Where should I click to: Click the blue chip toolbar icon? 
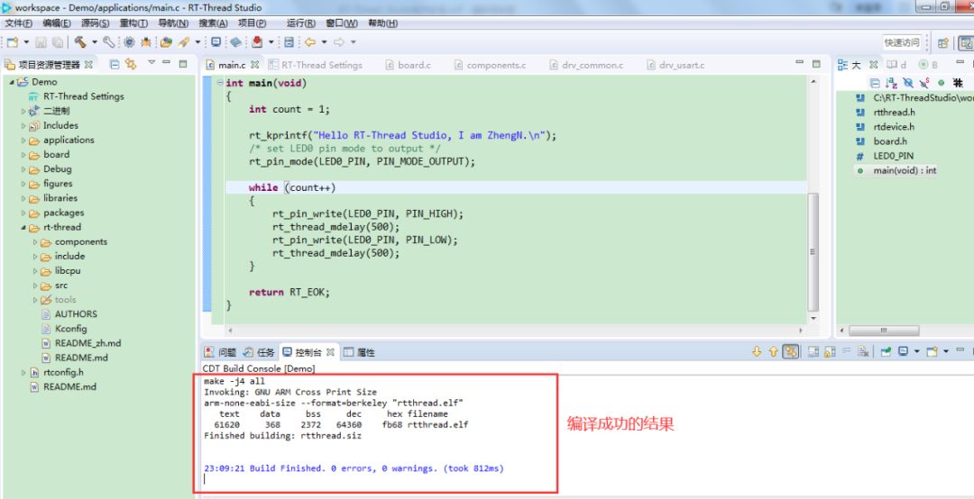tap(289, 42)
